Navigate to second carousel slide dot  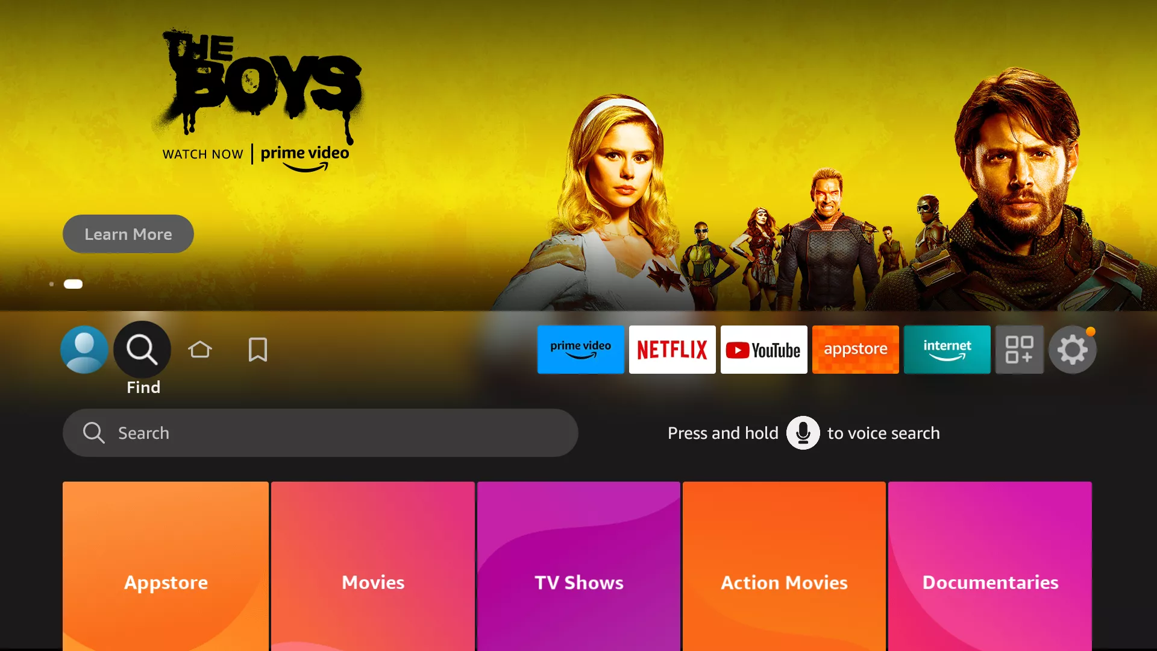[73, 284]
